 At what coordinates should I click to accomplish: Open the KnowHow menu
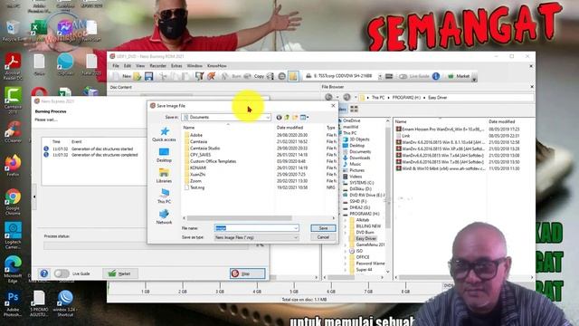[x=217, y=66]
